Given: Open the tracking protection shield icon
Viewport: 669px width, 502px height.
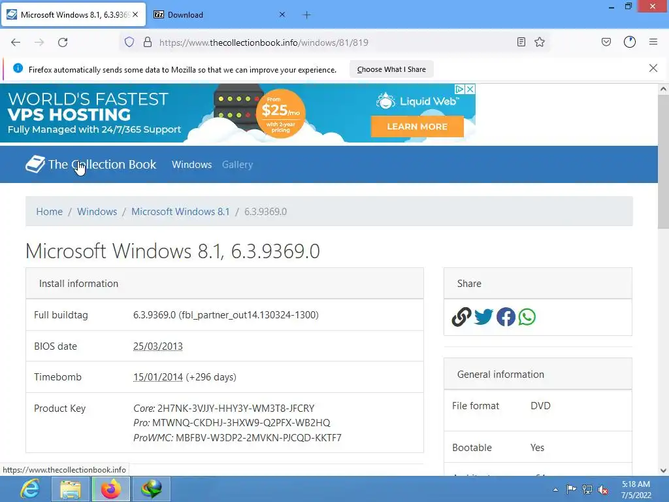Looking at the screenshot, I should tap(129, 42).
